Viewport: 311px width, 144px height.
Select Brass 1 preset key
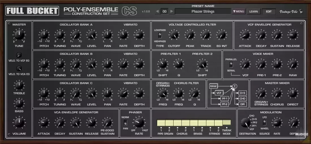[x=194, y=123]
